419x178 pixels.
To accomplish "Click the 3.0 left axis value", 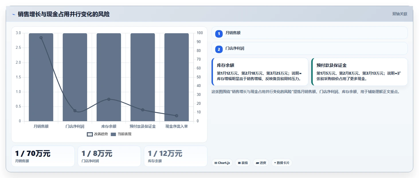I will 18,33.
